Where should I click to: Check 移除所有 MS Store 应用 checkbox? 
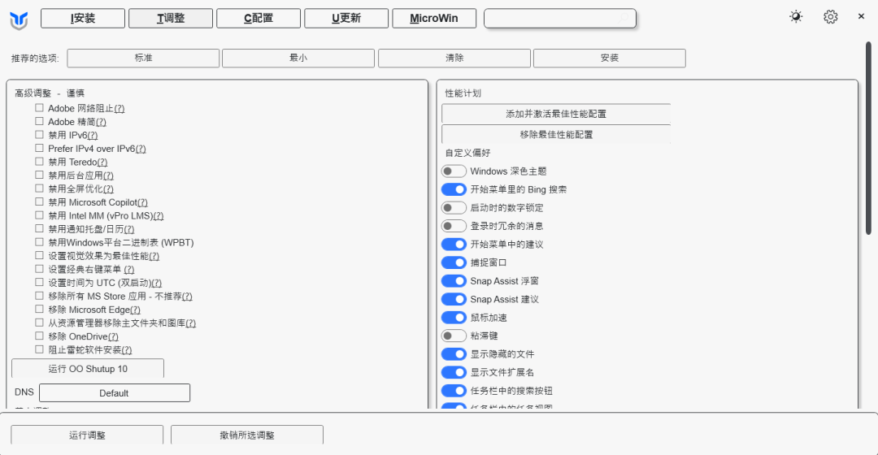(x=39, y=296)
